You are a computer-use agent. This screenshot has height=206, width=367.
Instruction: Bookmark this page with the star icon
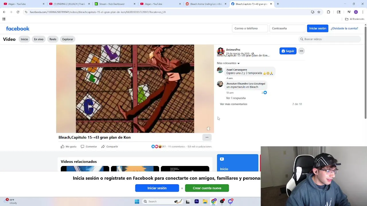[319, 12]
